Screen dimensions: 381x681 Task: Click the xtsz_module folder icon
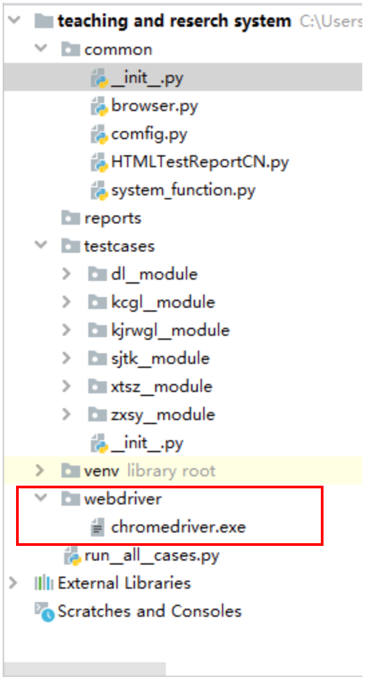pos(98,387)
